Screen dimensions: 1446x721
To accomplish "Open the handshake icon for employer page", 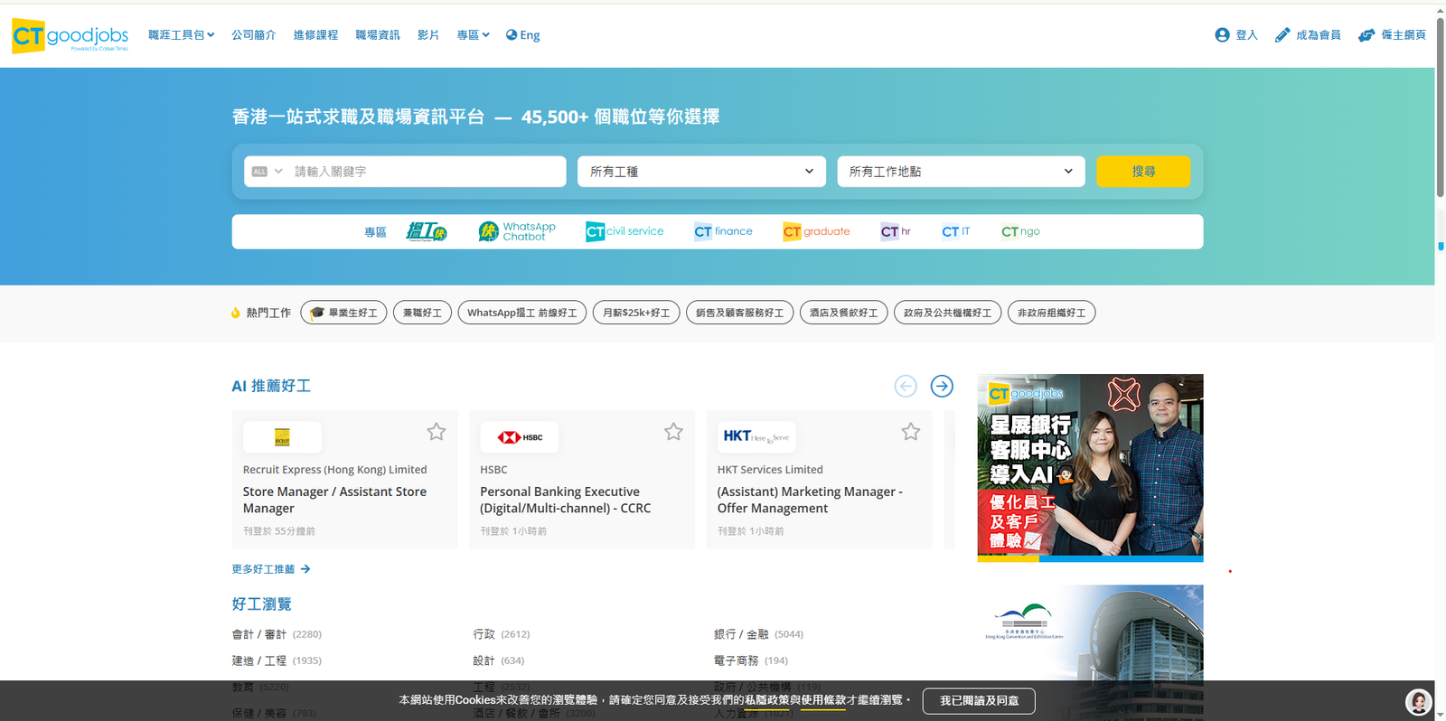I will (1366, 34).
